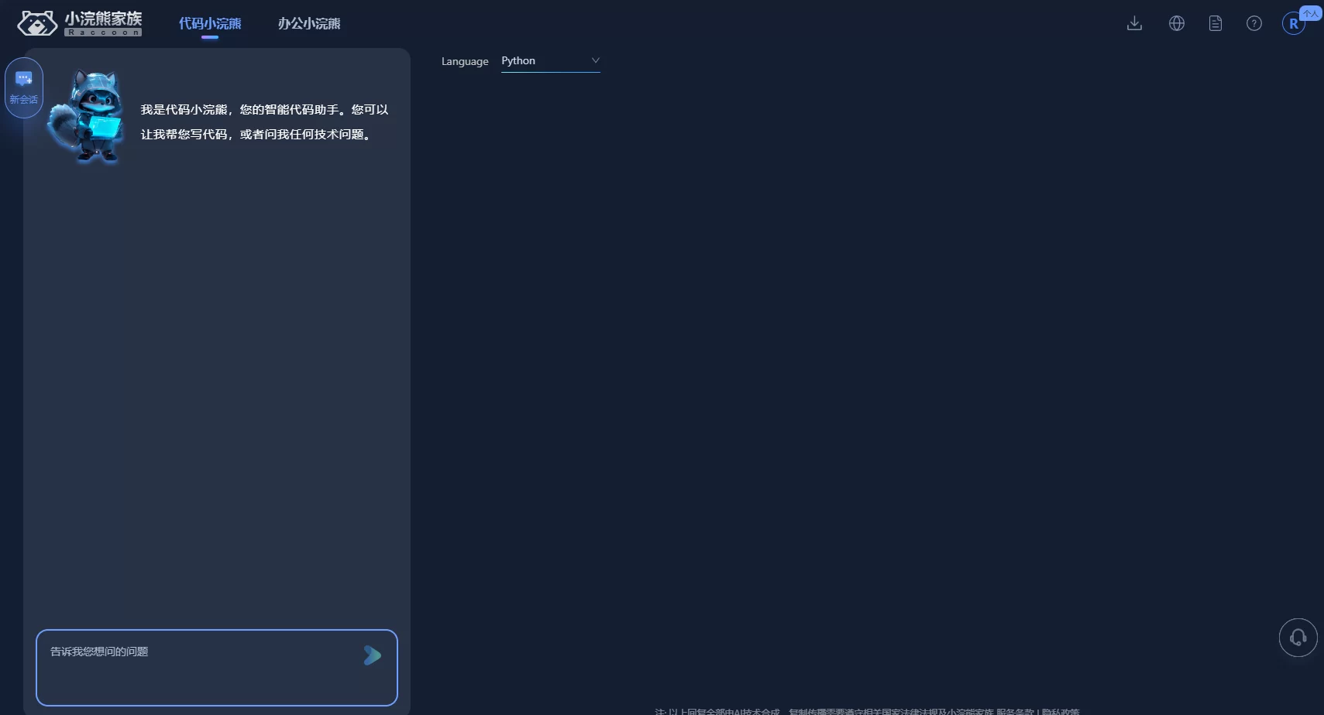1324x715 pixels.
Task: Click the 小浣熊家族 Raccoon logo
Action: click(80, 23)
